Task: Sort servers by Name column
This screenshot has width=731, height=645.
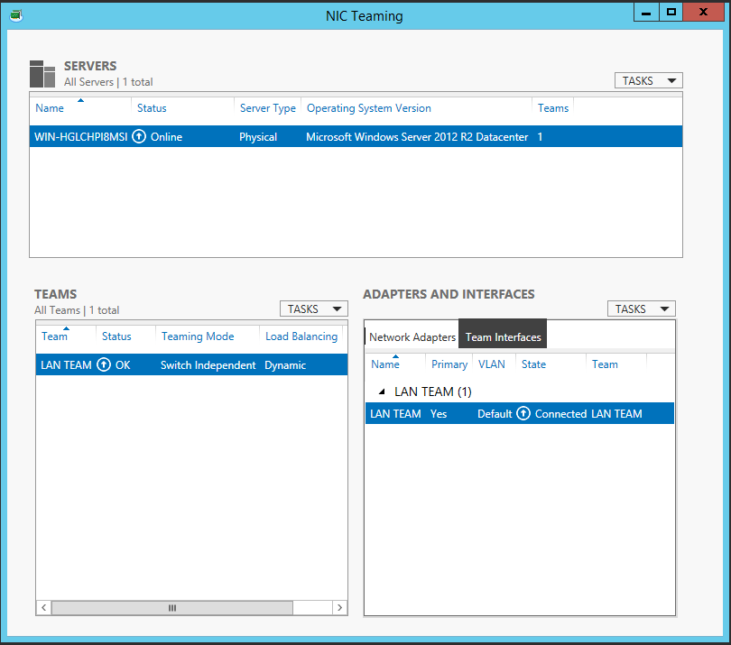Action: [50, 108]
